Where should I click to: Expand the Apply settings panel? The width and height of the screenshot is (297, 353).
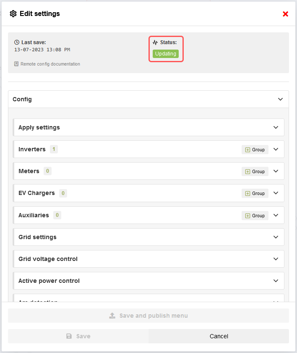pyautogui.click(x=276, y=127)
